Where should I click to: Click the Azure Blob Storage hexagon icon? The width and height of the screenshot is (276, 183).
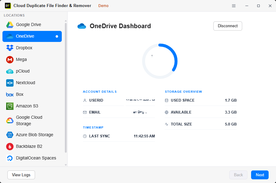pyautogui.click(x=10, y=135)
